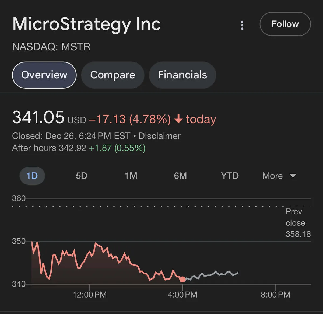The width and height of the screenshot is (323, 314).
Task: Open the three-dot more options menu
Action: pos(242,25)
